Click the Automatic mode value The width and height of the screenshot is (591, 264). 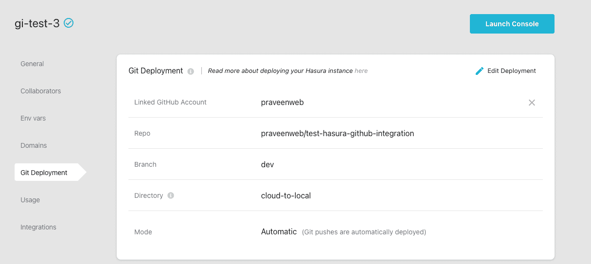click(279, 232)
